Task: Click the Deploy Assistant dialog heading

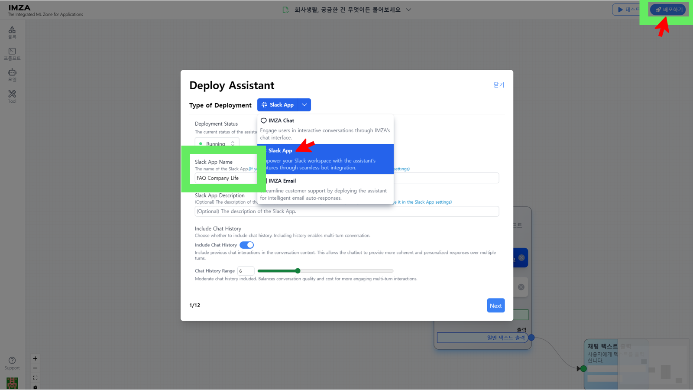Action: (x=232, y=85)
